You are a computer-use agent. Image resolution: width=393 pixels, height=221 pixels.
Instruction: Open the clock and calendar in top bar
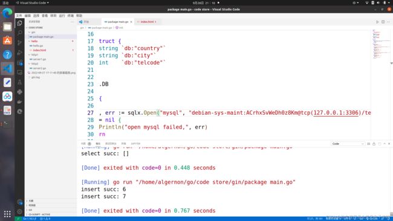point(204,3)
